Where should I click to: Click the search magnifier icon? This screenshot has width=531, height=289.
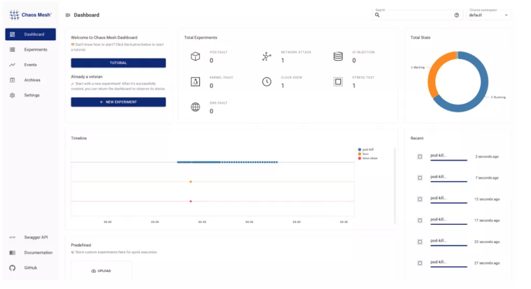coord(377,15)
